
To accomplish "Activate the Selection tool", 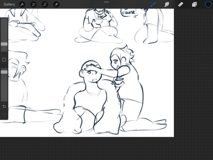I will click(x=45, y=4).
